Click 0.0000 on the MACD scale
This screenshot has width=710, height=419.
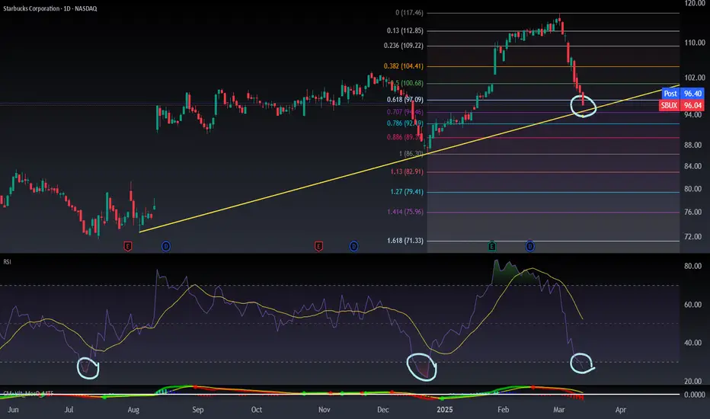pos(694,395)
